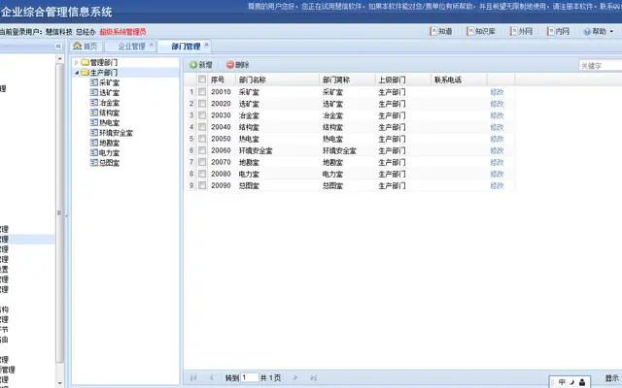
Task: Check the box for row 20080 电力室
Action: click(x=202, y=174)
